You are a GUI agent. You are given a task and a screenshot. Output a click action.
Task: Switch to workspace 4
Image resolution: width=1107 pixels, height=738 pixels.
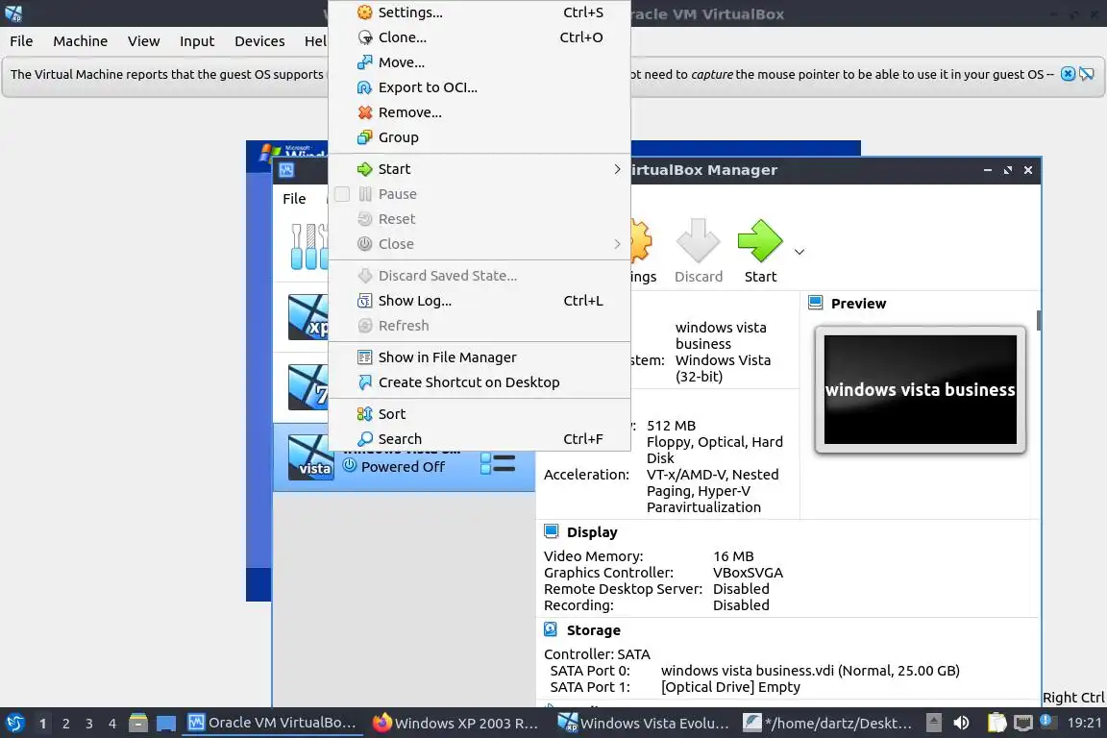click(x=112, y=724)
